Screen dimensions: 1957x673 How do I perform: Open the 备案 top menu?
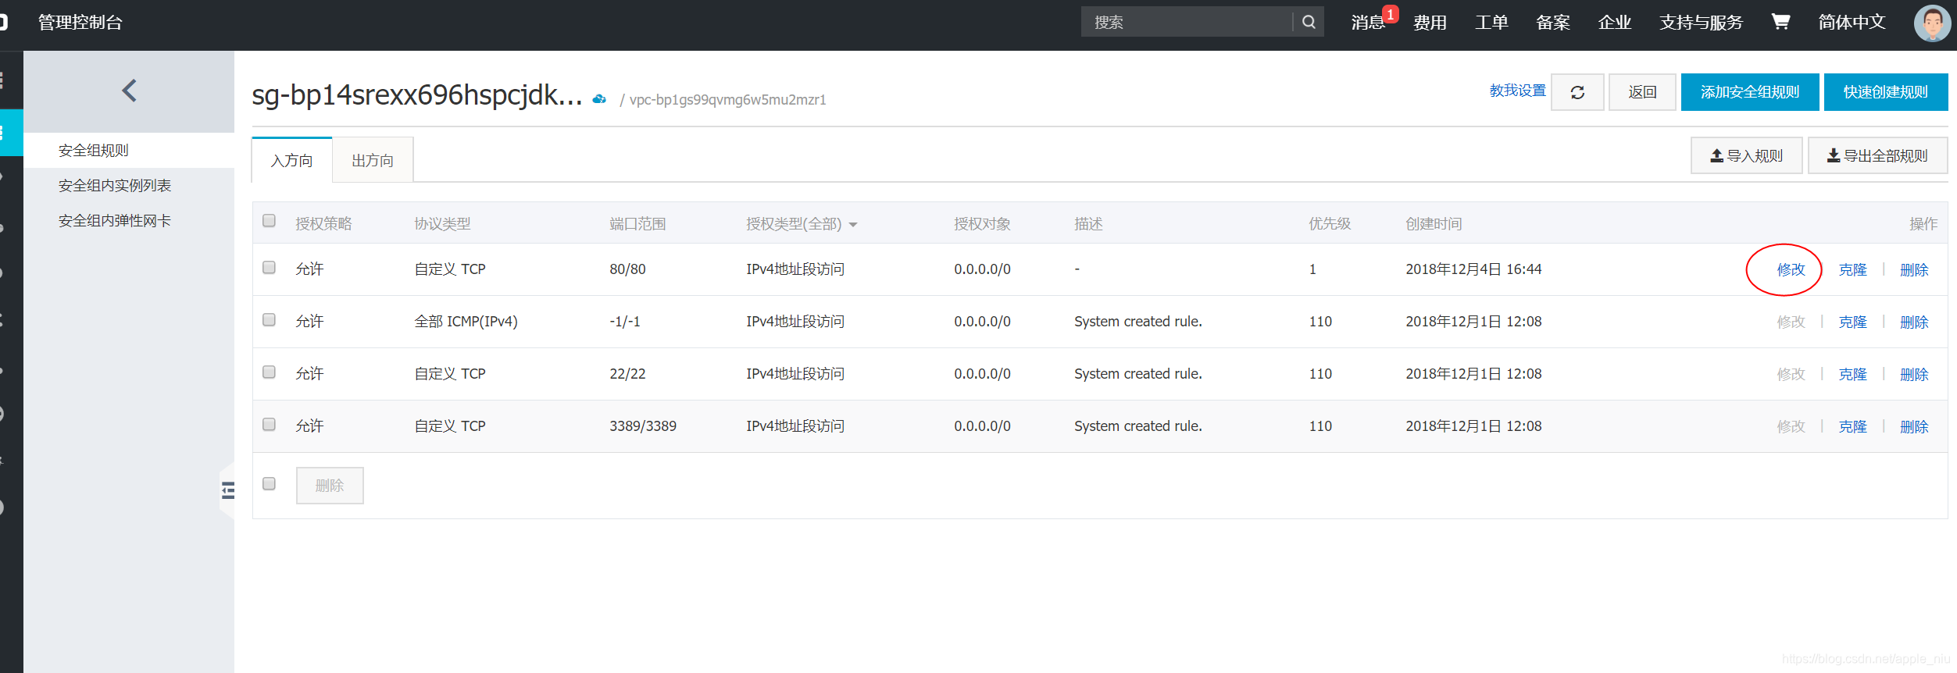1553,22
